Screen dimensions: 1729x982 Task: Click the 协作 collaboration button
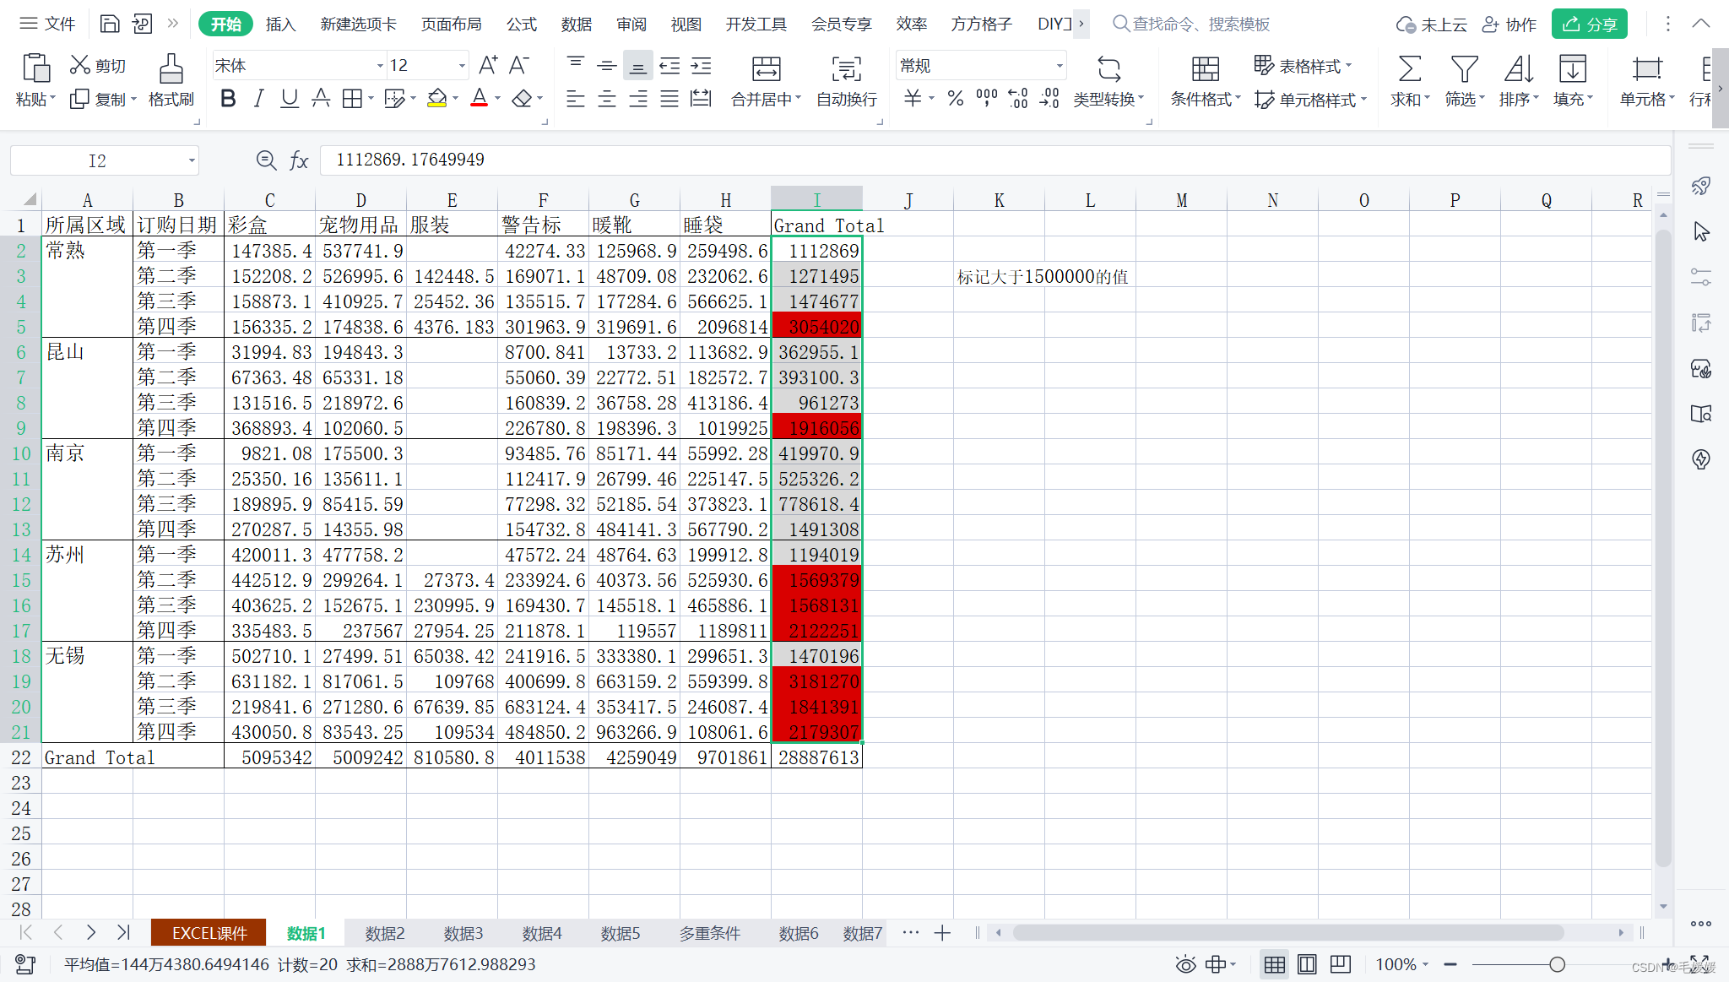tap(1509, 24)
